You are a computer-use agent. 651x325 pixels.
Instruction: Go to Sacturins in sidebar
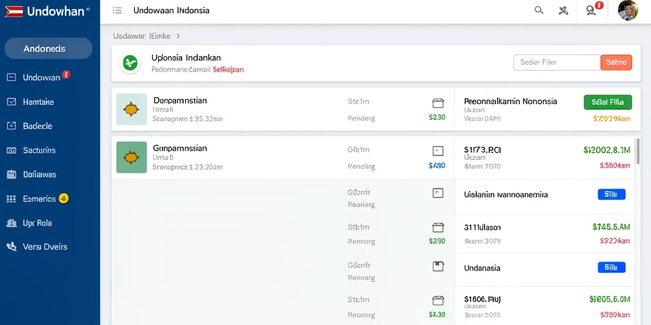pyautogui.click(x=39, y=150)
